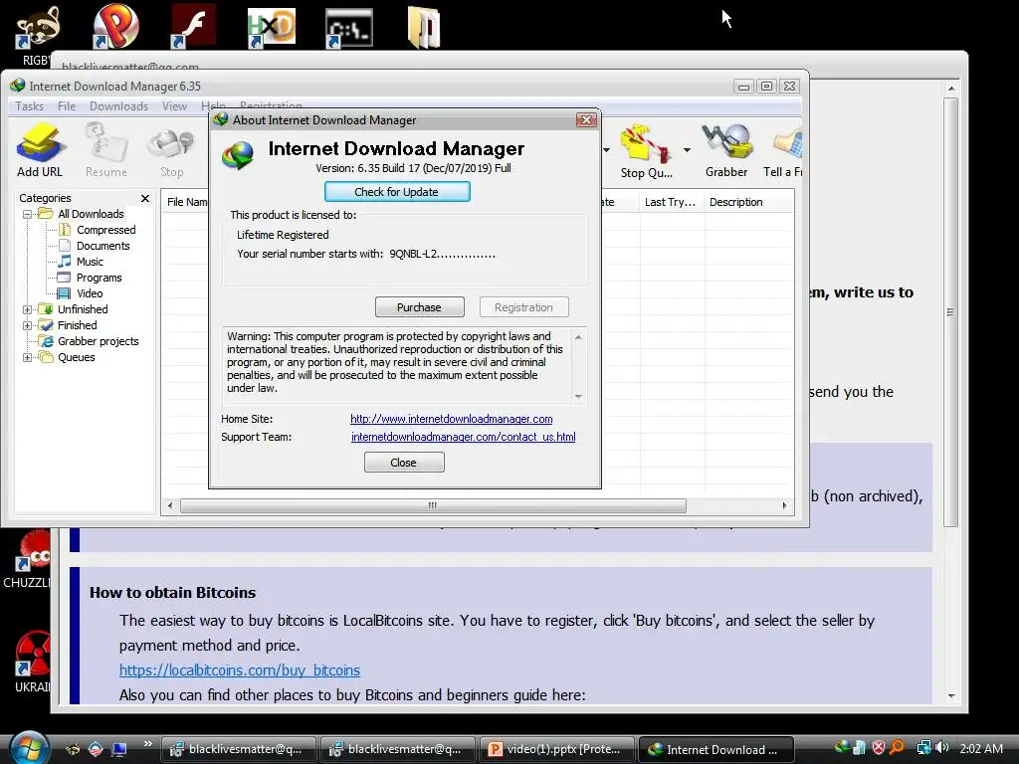Screen dimensions: 1019x764
Task: Open the UKRAI radiation-symbol desktop shortcut
Action: 33,662
